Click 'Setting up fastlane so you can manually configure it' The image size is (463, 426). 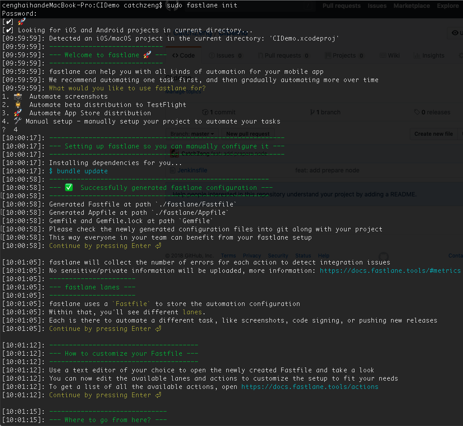pyautogui.click(x=167, y=146)
